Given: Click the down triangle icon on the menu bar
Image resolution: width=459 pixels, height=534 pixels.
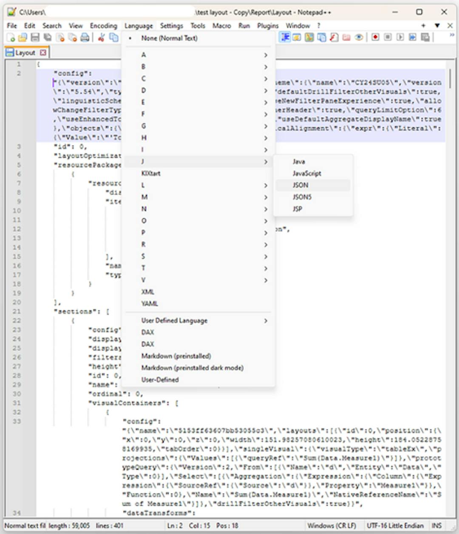Looking at the screenshot, I should coord(437,25).
